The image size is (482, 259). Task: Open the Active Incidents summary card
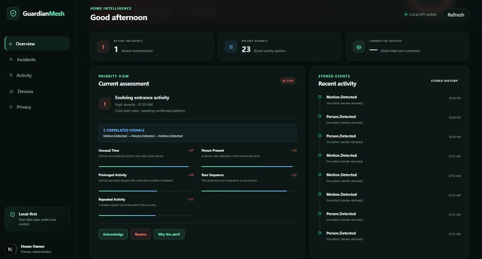pyautogui.click(x=152, y=47)
